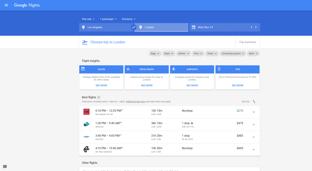This screenshot has height=171, width=312.
Task: Go to next day arrow
Action: pyautogui.click(x=256, y=27)
